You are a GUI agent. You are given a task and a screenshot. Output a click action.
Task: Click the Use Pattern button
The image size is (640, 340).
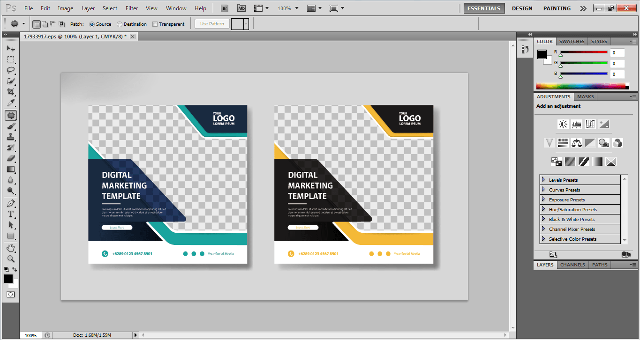(x=212, y=24)
